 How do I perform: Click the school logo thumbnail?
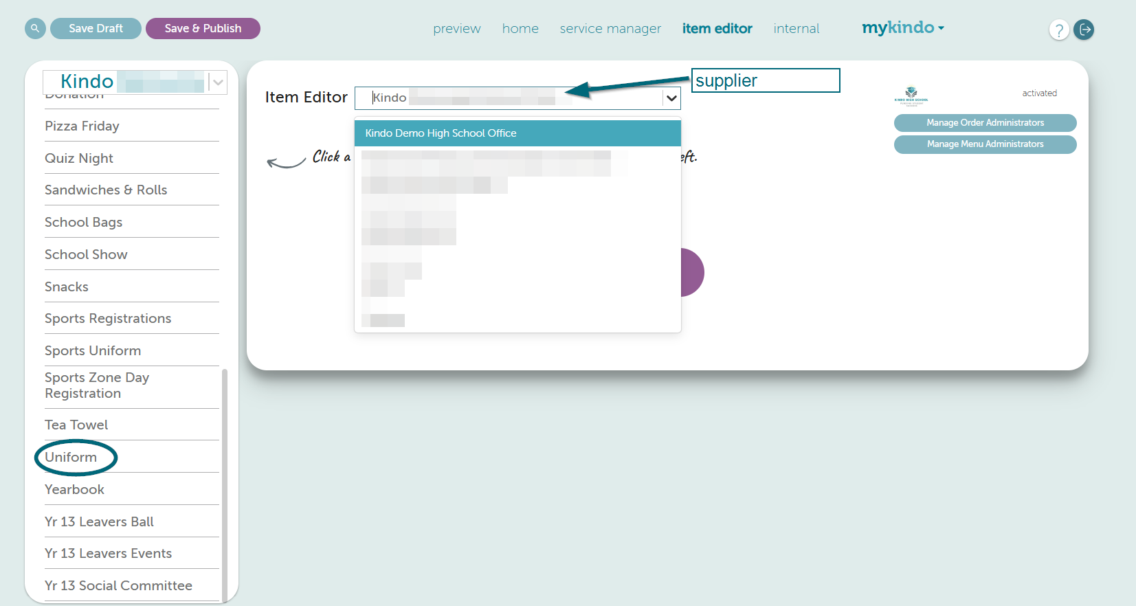pyautogui.click(x=911, y=96)
